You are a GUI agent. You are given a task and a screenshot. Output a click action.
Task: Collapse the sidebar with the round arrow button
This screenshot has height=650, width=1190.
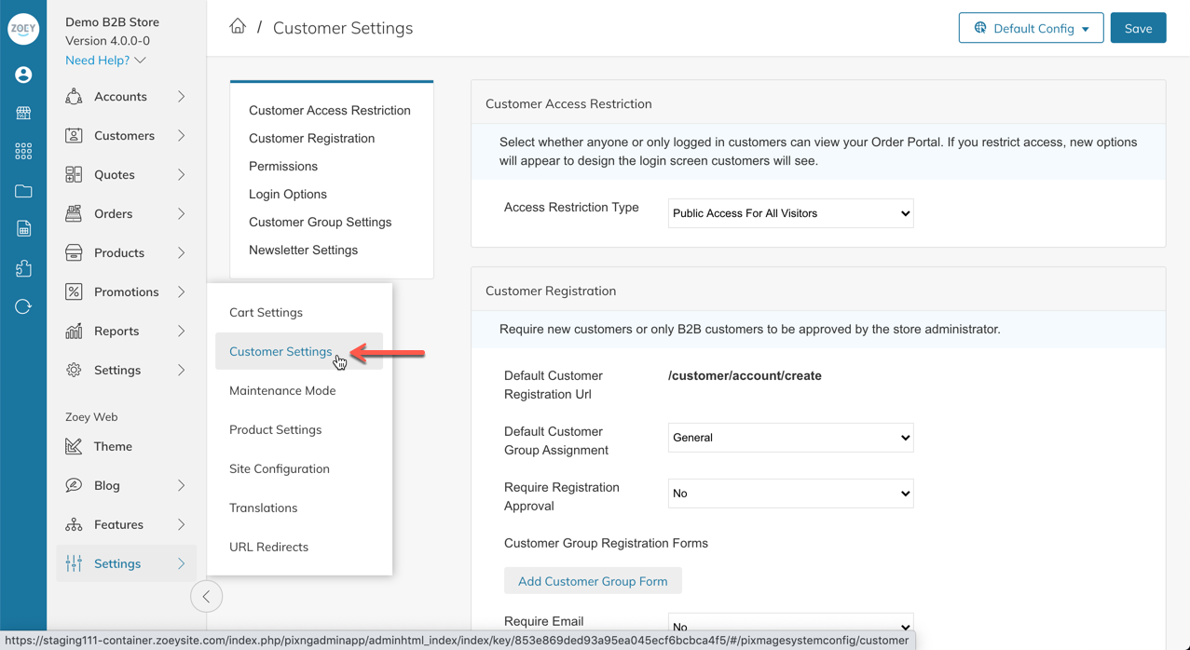pos(206,597)
